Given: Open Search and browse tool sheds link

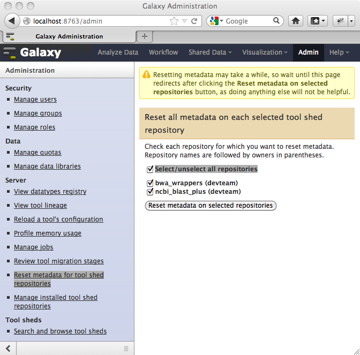Looking at the screenshot, I should 60,331.
